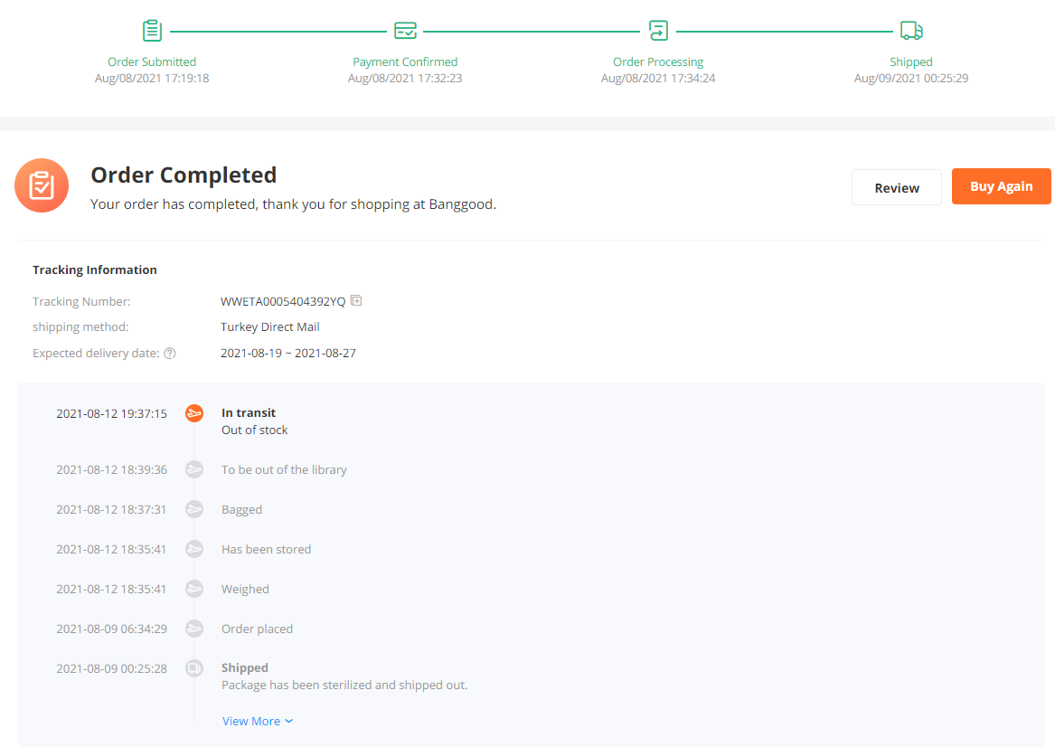Click the 2021-08-12 18:37:31 timestamp
The width and height of the screenshot is (1055, 747).
tap(112, 509)
